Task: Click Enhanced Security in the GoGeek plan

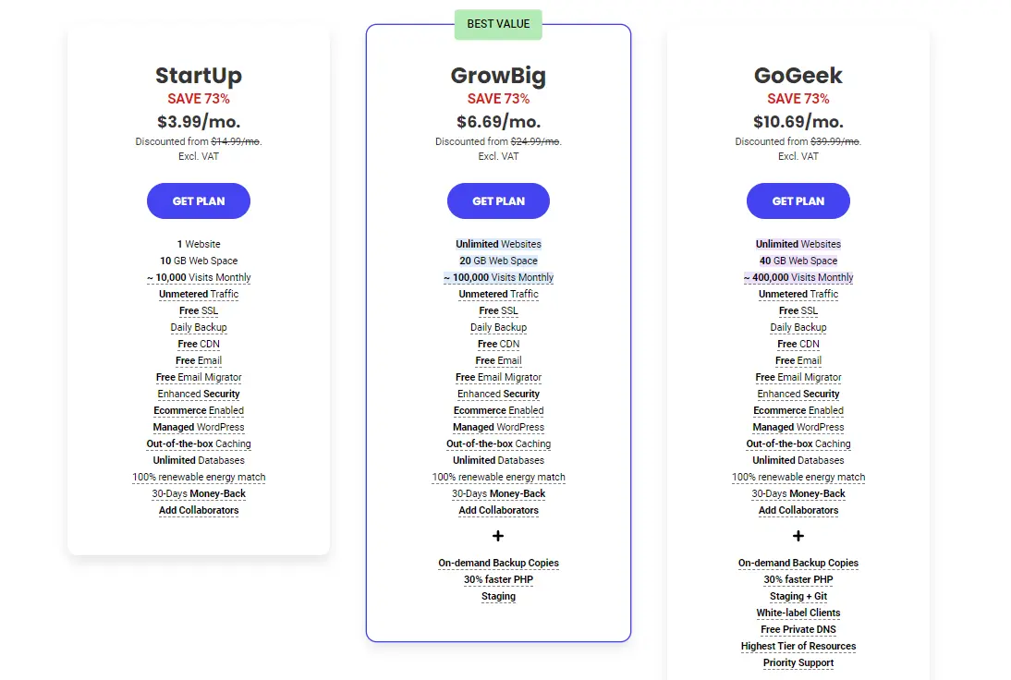Action: click(798, 394)
